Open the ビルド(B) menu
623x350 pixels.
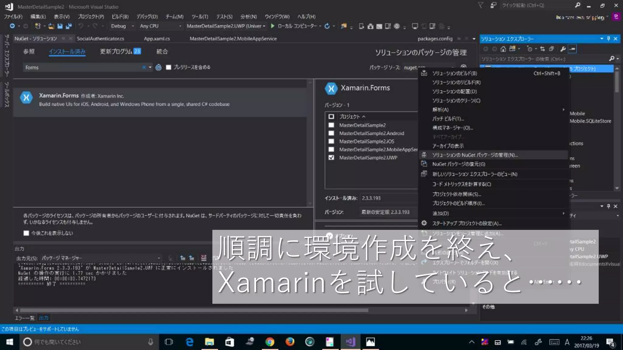click(120, 16)
